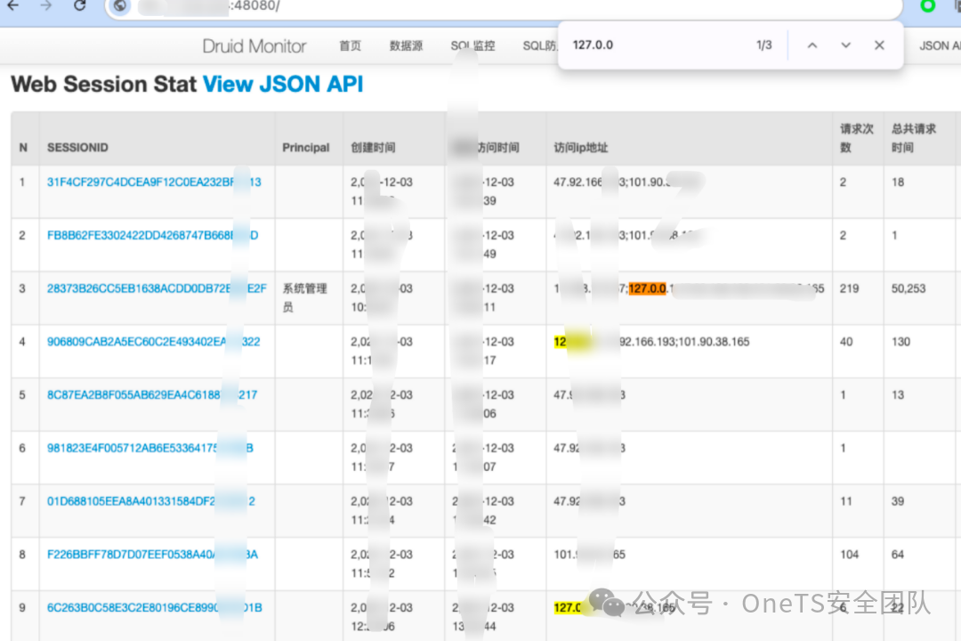961x641 pixels.
Task: Open session link starting 01D688105EEA8A40
Action: coord(150,501)
